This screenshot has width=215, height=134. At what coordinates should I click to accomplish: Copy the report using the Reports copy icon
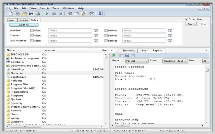[x=121, y=55]
